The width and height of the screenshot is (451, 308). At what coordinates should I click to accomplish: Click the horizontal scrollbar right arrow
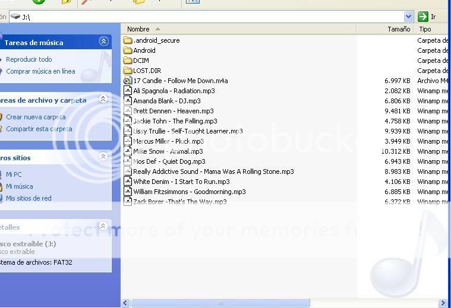point(442,303)
